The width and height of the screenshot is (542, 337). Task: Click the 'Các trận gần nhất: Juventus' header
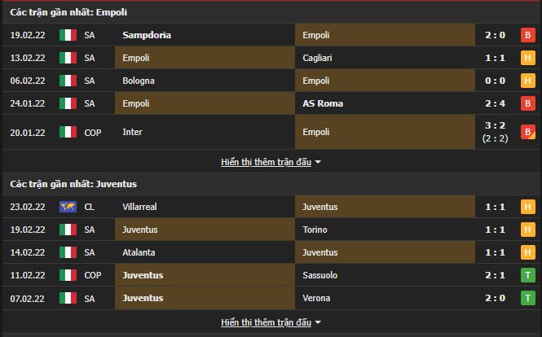tap(73, 184)
